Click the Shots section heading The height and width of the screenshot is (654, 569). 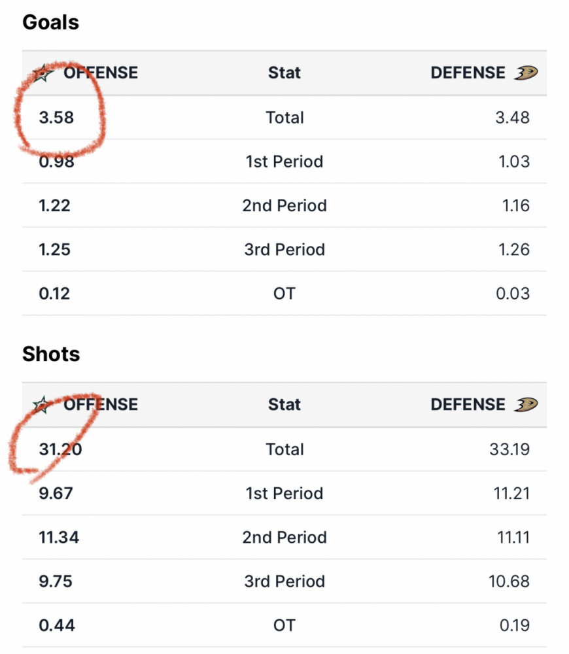[x=51, y=354]
